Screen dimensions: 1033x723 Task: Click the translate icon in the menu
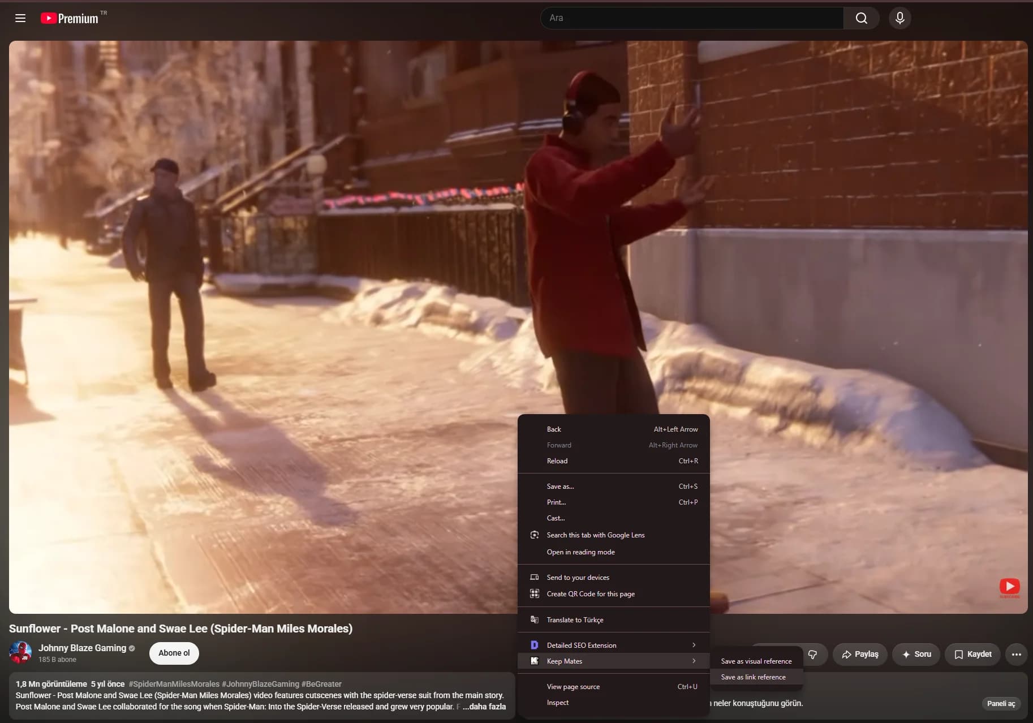point(534,619)
